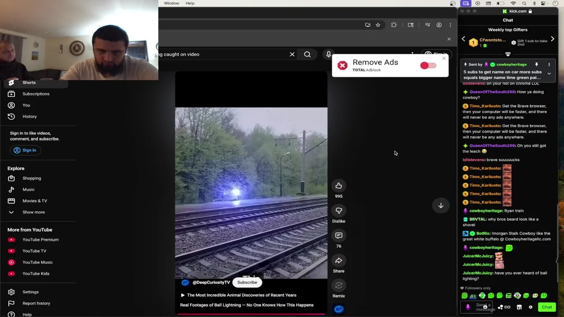Open Movies & TV under Explore
Viewport: 564px width, 317px height.
click(x=35, y=201)
